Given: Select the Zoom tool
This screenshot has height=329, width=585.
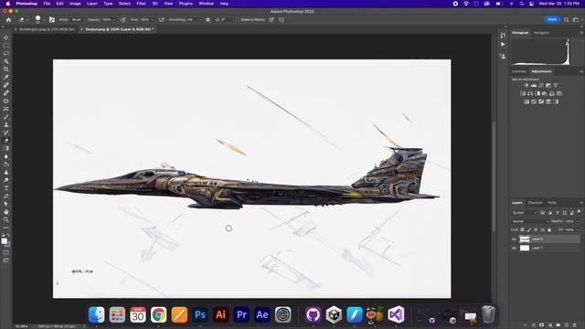Looking at the screenshot, I should (6, 219).
